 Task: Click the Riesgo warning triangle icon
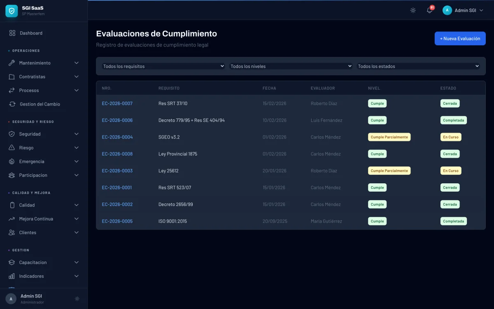point(12,147)
